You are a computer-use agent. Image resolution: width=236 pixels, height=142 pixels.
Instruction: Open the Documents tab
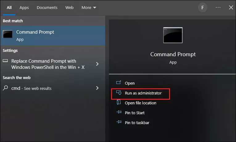click(x=47, y=7)
